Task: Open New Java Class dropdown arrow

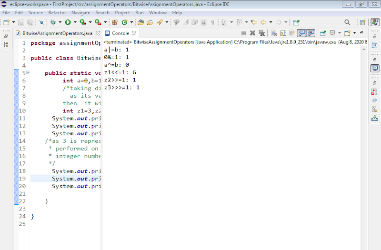Action: (x=131, y=22)
